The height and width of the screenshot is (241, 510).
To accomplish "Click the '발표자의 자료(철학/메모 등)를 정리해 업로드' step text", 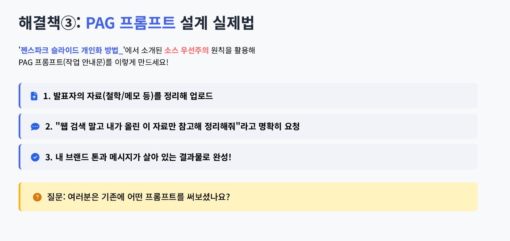I will click(128, 96).
